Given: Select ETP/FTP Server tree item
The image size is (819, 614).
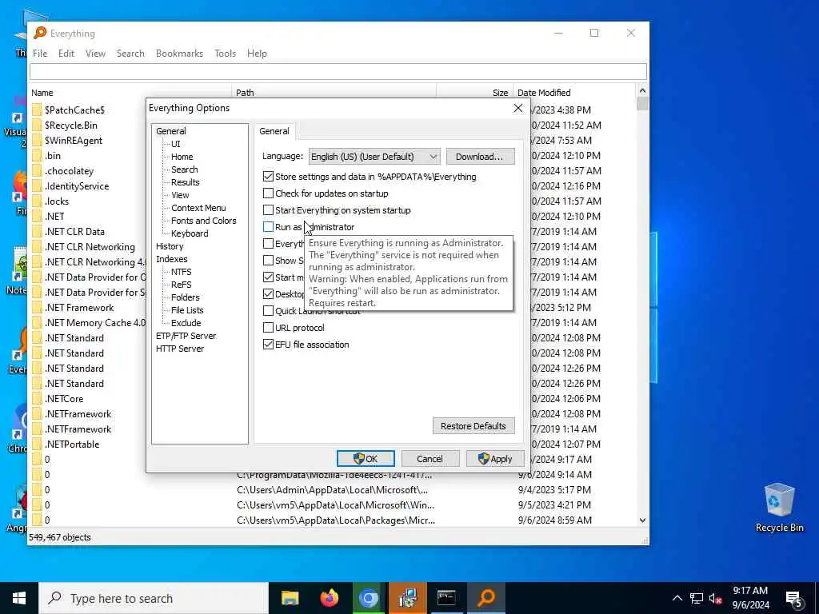Looking at the screenshot, I should (x=186, y=336).
